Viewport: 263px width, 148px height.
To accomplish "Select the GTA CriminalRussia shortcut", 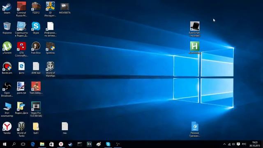I will [21, 49].
